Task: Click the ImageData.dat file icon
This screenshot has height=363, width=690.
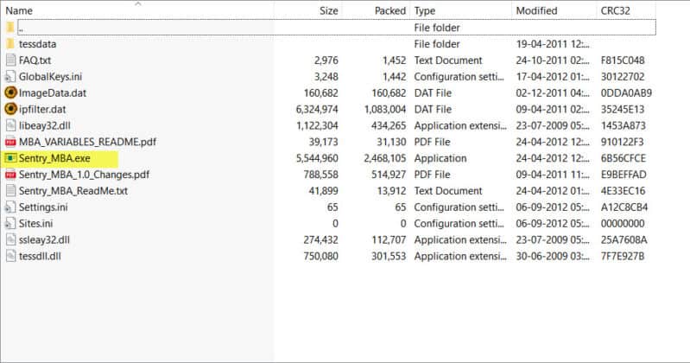Action: 10,92
